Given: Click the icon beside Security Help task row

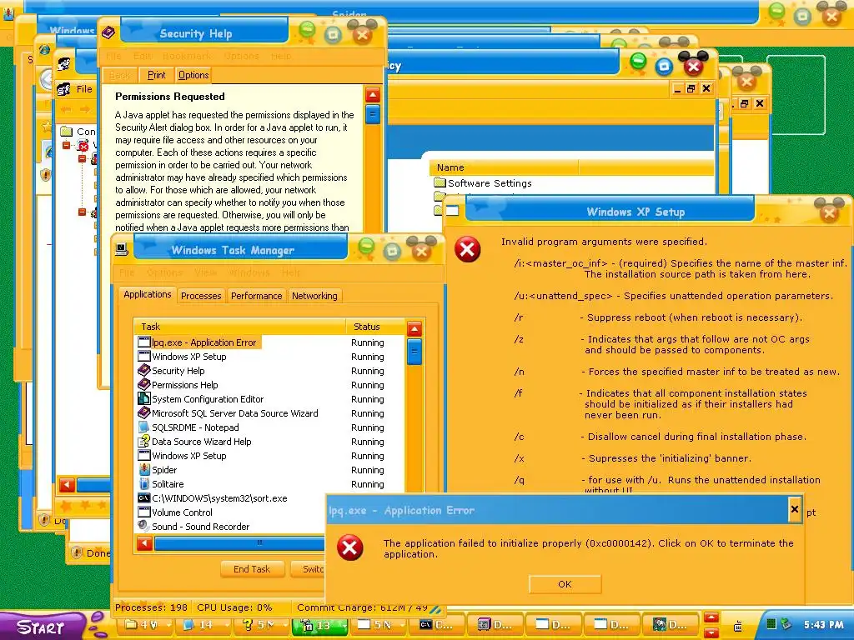Looking at the screenshot, I should point(143,371).
